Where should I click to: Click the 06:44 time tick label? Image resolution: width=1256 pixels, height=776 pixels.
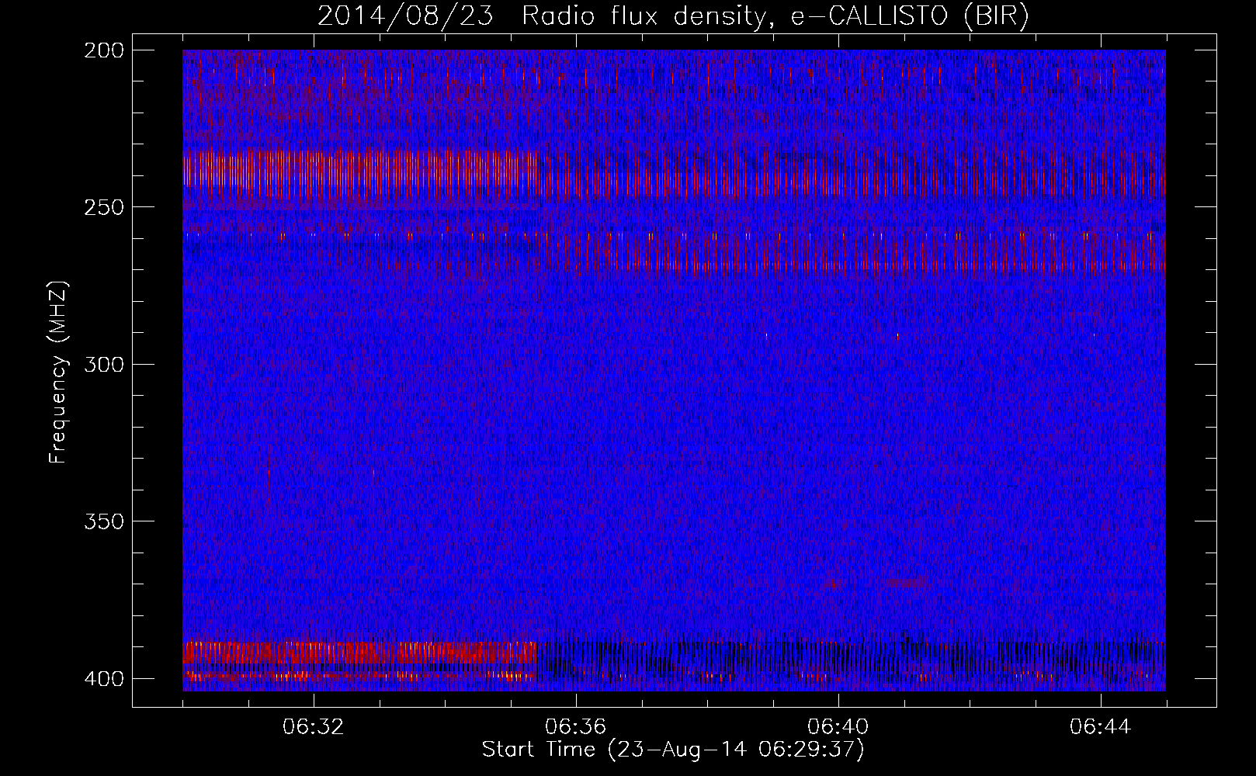click(x=1101, y=727)
